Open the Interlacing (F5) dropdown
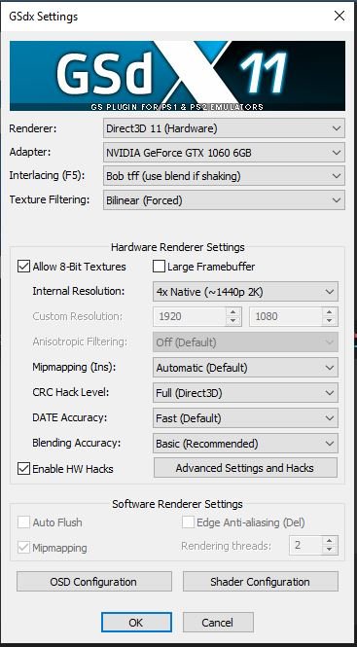 tap(224, 177)
